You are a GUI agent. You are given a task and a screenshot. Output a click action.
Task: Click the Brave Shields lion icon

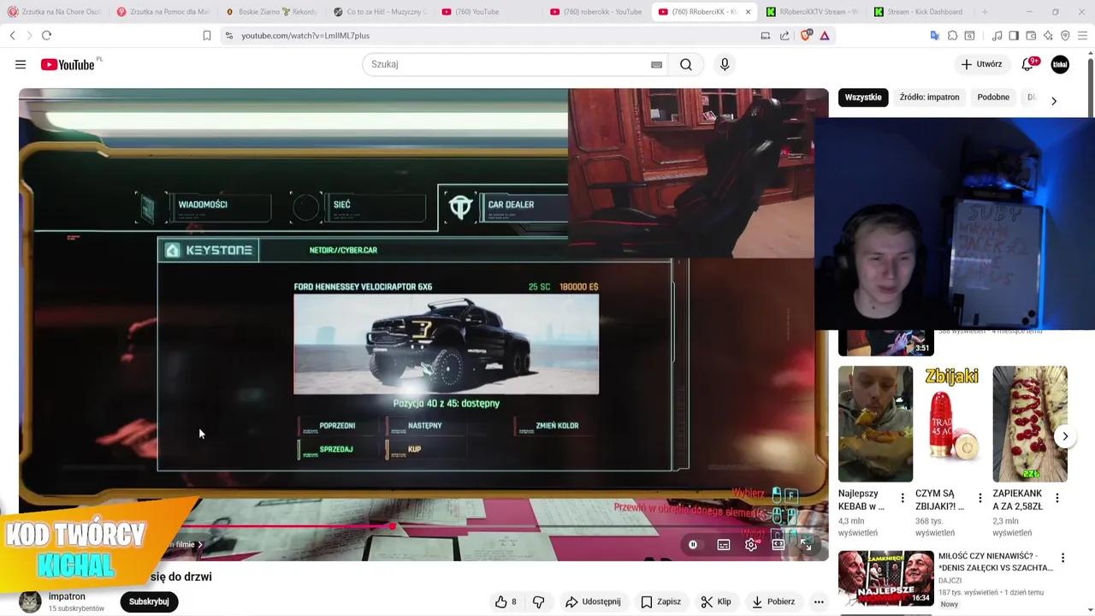click(806, 35)
